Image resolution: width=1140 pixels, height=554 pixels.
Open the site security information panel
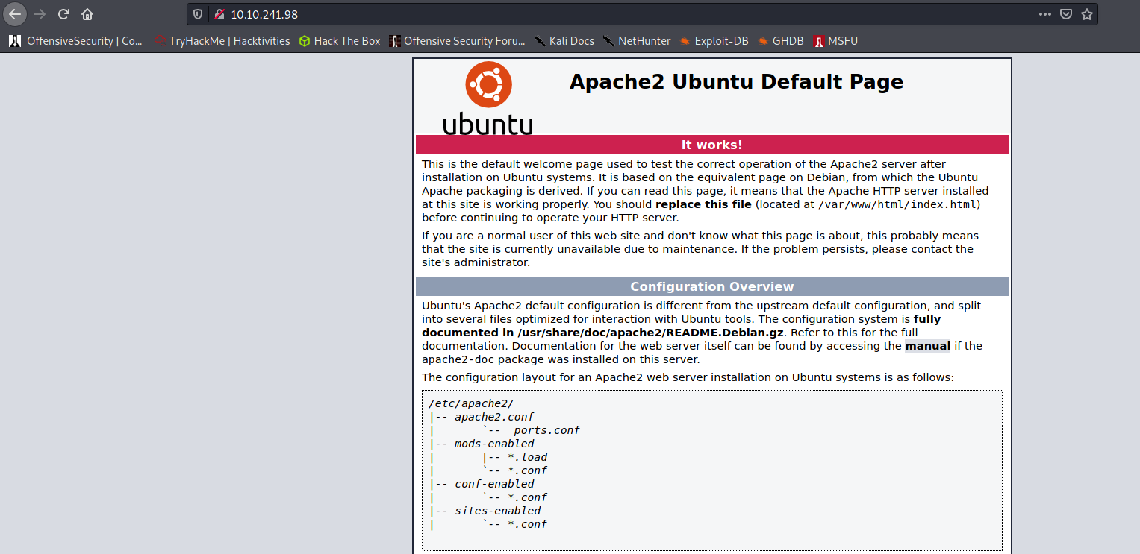[218, 13]
